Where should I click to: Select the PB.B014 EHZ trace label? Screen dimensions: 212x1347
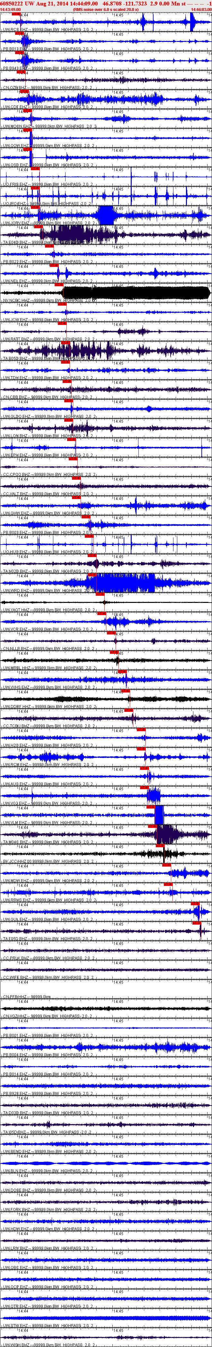48,1075
